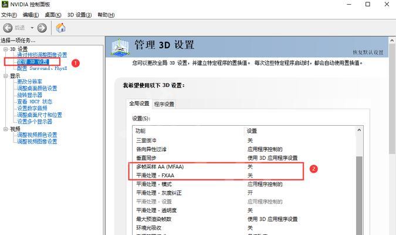The height and width of the screenshot is (235, 396).
Task: Collapse the 3D 设置 tree node
Action: (5, 49)
